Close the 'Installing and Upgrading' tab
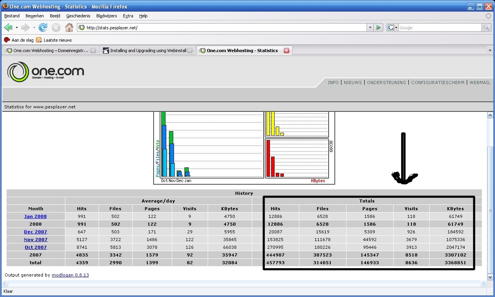Image resolution: width=495 pixels, height=297 pixels. pyautogui.click(x=190, y=51)
